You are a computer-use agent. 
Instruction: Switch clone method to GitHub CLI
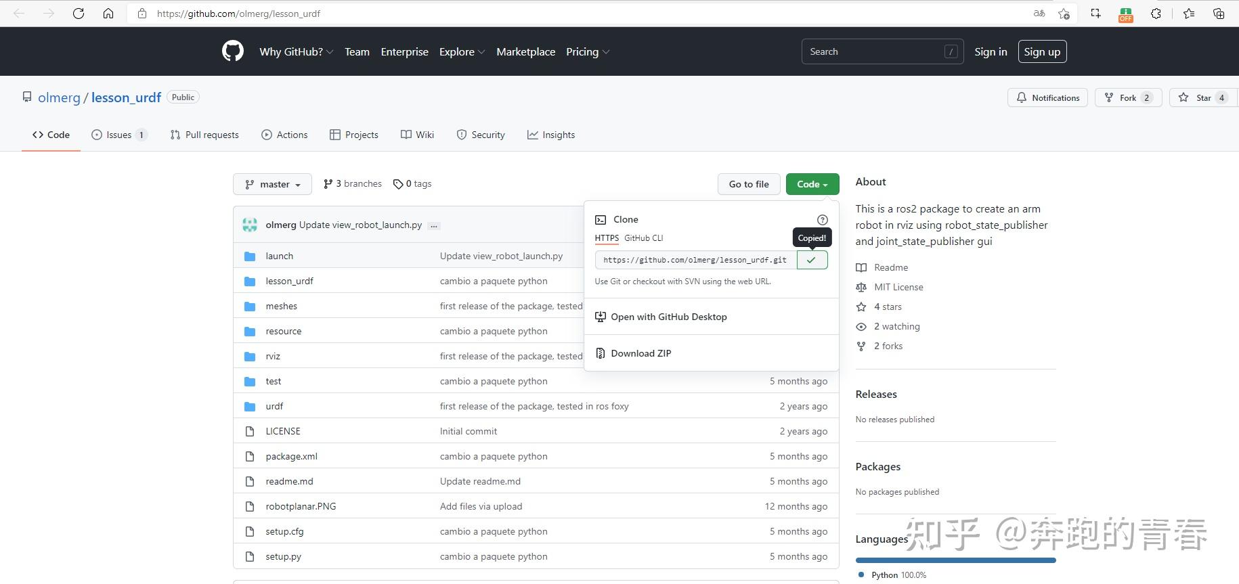[x=643, y=238]
